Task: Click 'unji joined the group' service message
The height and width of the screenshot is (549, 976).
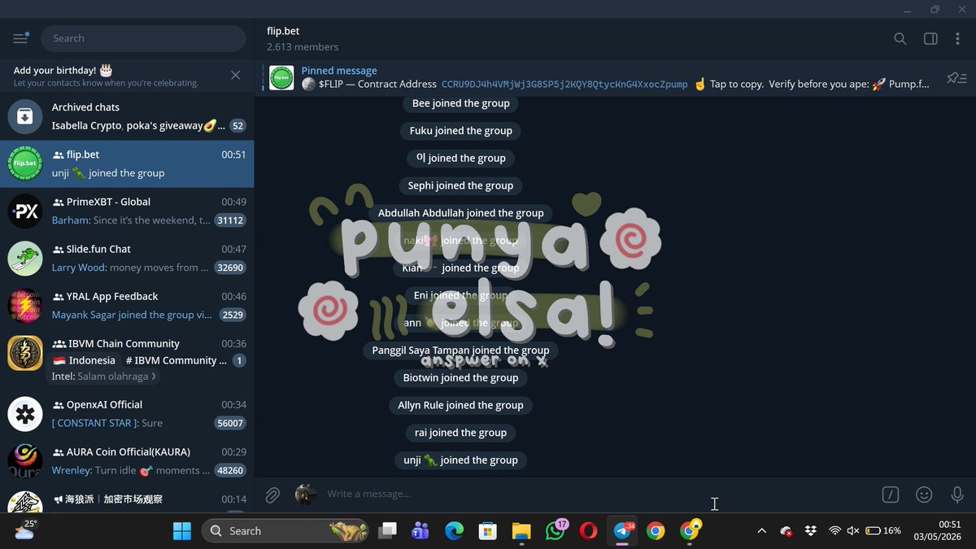Action: tap(461, 460)
